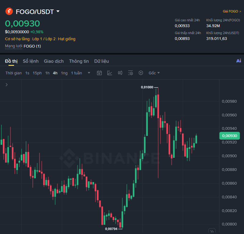Click the hexagon chart settings icon
Viewport: 244px width, 234px height.
[x=141, y=73]
